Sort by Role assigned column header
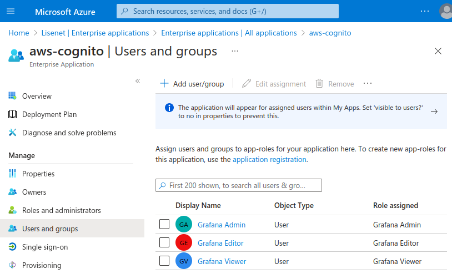This screenshot has height=279, width=452. point(395,205)
